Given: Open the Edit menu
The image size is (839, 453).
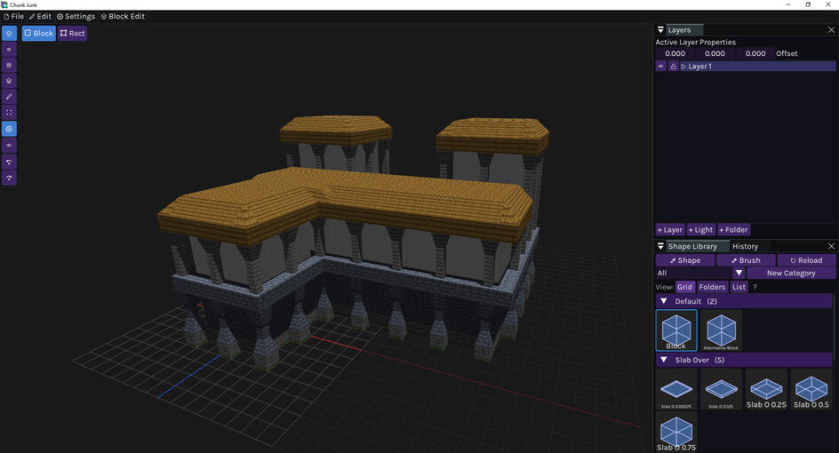Looking at the screenshot, I should point(41,17).
